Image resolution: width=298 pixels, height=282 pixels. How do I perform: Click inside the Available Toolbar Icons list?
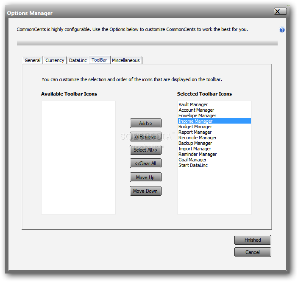[78, 158]
